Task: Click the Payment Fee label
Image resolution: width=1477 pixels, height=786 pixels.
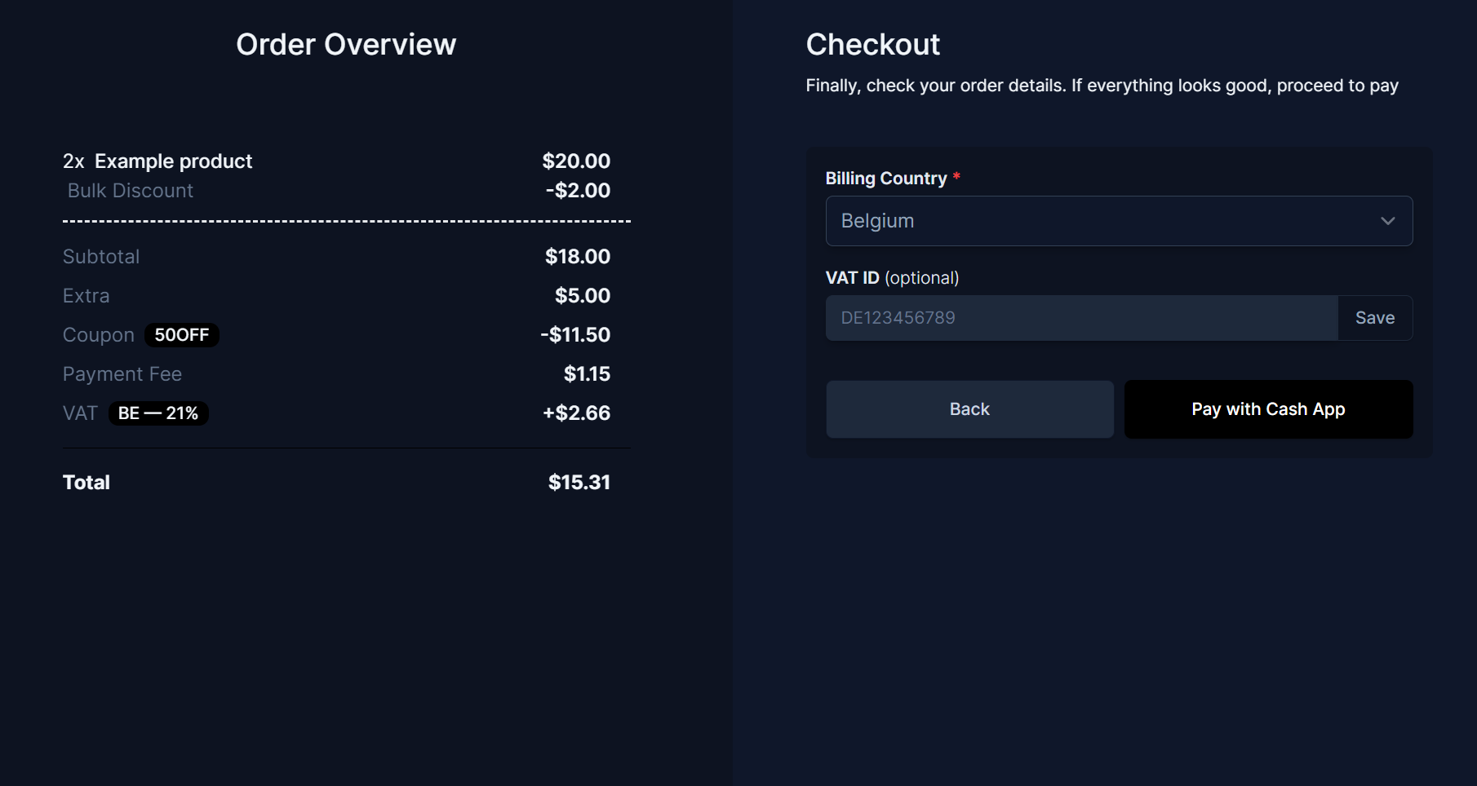Action: coord(122,374)
